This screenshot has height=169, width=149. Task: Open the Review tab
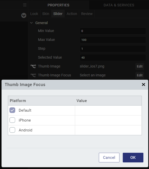coord(87,14)
